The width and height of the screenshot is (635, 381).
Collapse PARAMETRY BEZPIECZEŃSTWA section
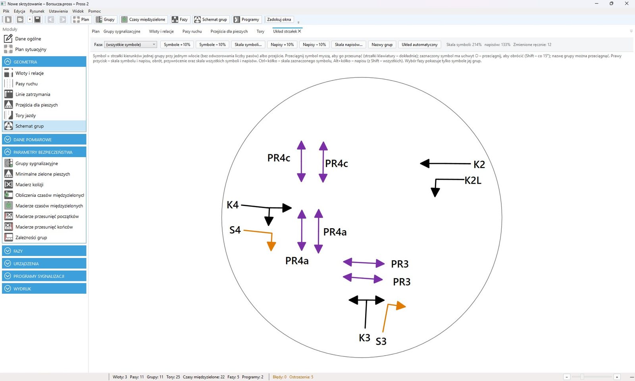(x=44, y=152)
